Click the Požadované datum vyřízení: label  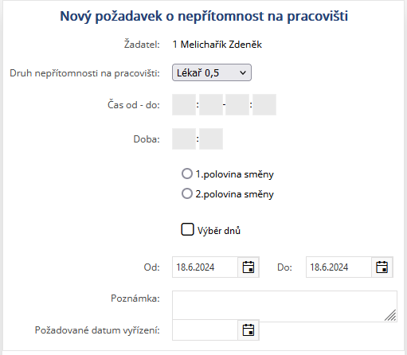(x=97, y=330)
